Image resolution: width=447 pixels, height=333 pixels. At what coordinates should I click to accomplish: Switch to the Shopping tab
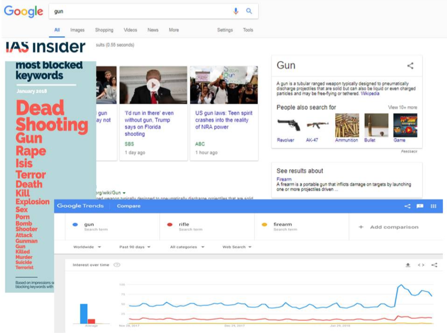tap(104, 30)
